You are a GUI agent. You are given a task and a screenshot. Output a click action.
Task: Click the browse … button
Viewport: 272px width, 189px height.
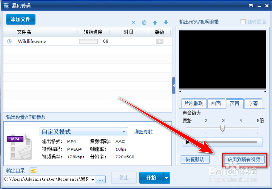(101, 180)
